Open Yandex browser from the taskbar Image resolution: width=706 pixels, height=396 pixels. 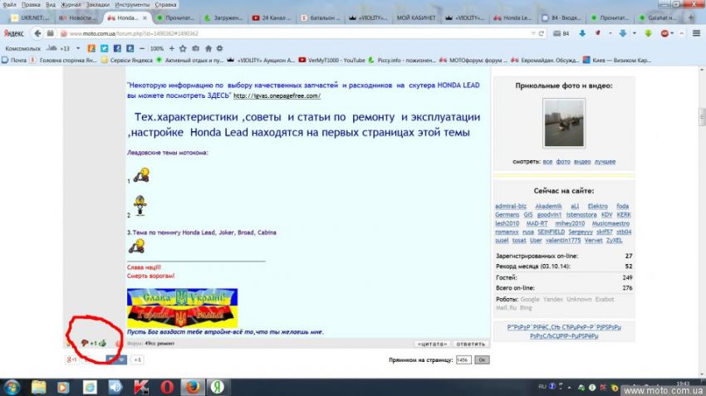(x=218, y=387)
